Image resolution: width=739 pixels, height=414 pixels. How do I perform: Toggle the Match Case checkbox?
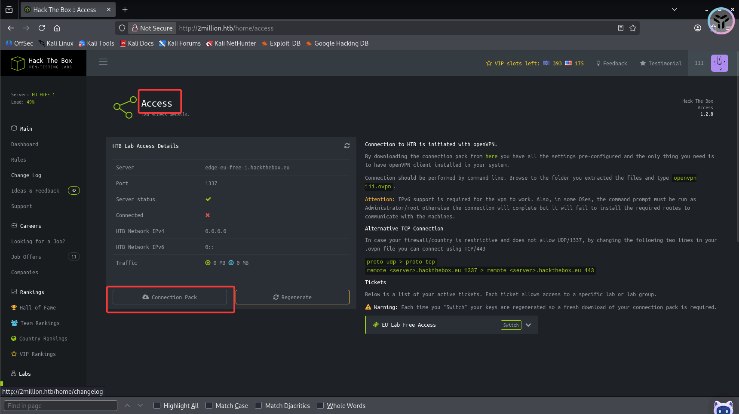[209, 405]
